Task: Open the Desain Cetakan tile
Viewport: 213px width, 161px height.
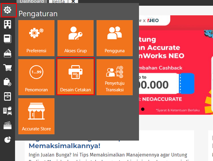Action: (76, 77)
